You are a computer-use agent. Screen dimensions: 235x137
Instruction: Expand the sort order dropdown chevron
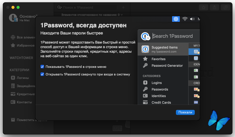pyautogui.click(x=122, y=15)
